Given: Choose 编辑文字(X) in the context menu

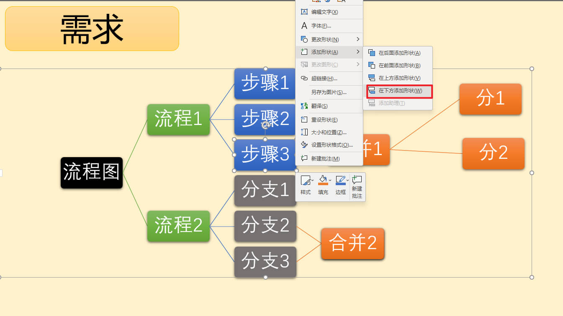Looking at the screenshot, I should click(x=329, y=12).
